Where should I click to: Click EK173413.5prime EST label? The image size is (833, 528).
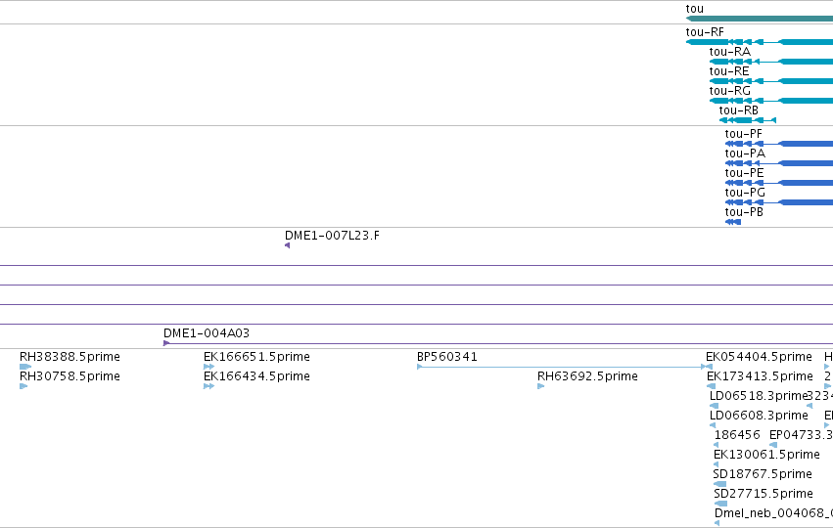pos(760,376)
